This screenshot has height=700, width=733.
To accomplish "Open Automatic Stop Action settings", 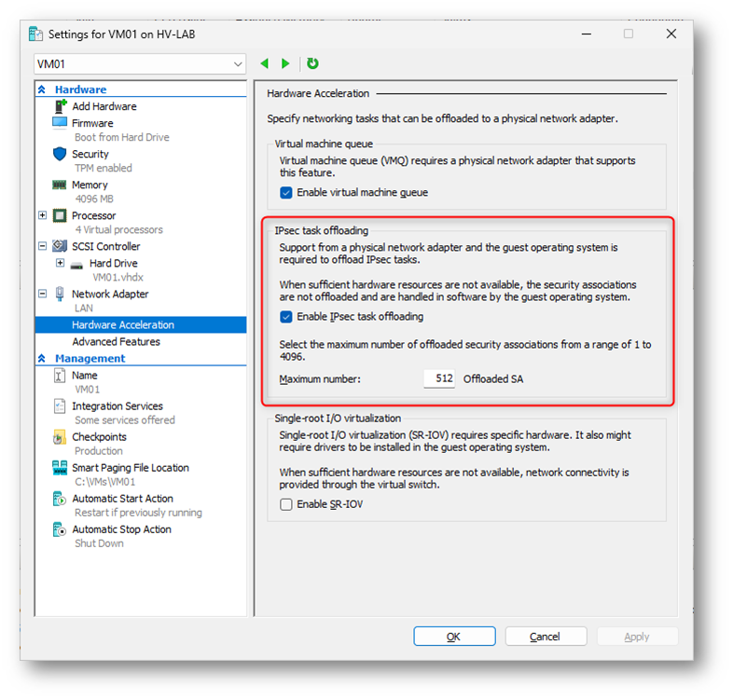I will coord(121,529).
